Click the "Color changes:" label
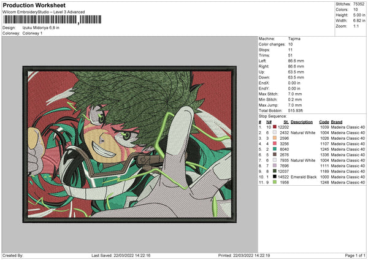Image resolution: width=368 pixels, height=260 pixels. click(x=272, y=44)
